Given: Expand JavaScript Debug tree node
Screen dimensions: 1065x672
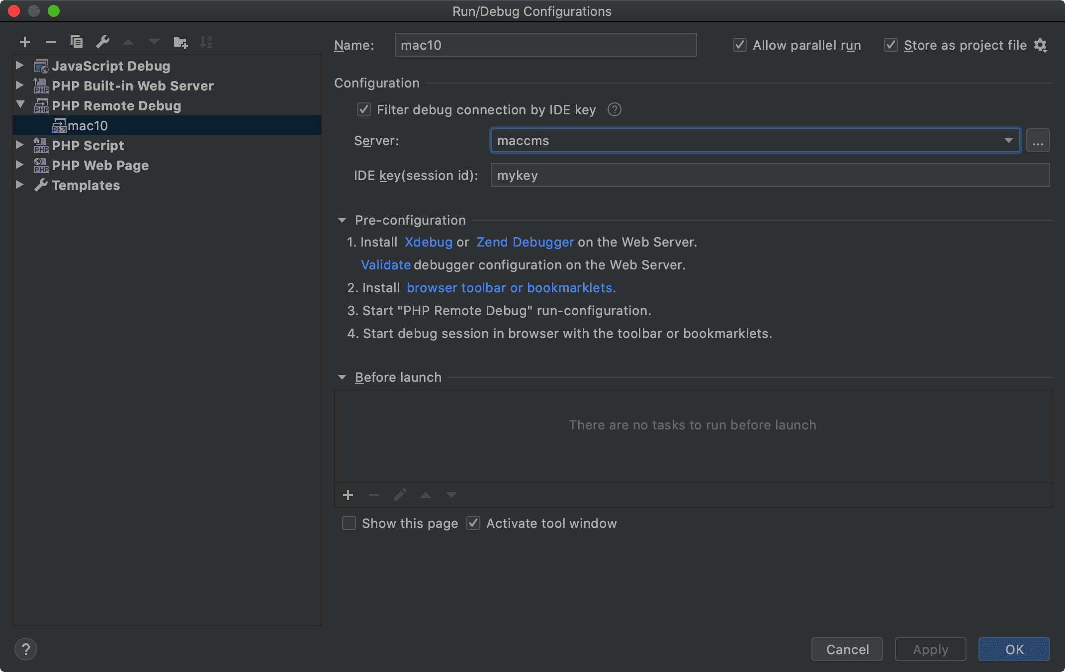Looking at the screenshot, I should (x=19, y=66).
